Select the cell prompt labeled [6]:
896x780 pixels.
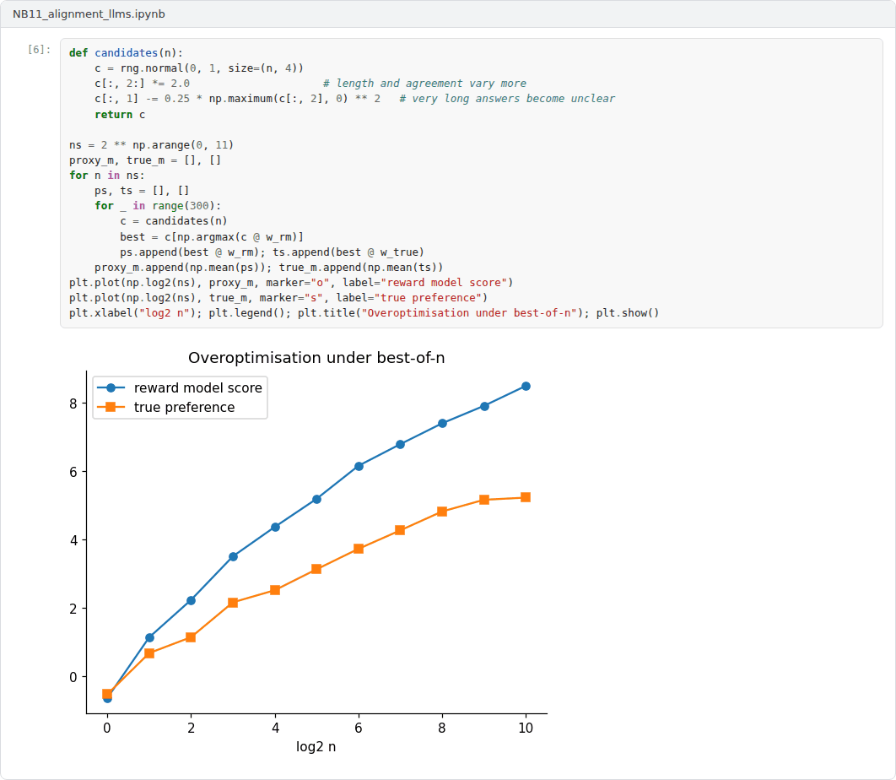[39, 49]
